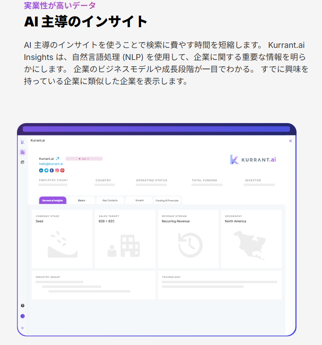This screenshot has width=322, height=345.
Task: Open the companies building icon in sidebar
Action: tap(22, 152)
